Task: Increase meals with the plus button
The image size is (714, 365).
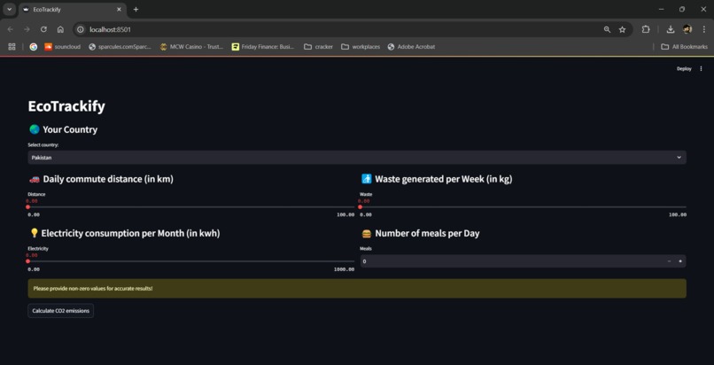Action: click(x=680, y=261)
